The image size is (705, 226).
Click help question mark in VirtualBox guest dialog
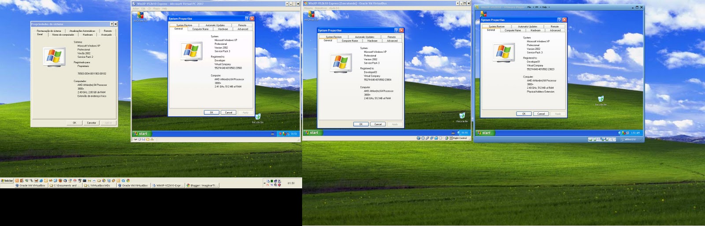click(x=396, y=30)
